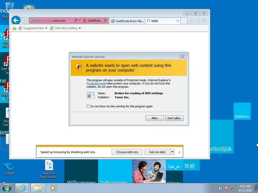Click the program icon beside Name

(x=91, y=95)
